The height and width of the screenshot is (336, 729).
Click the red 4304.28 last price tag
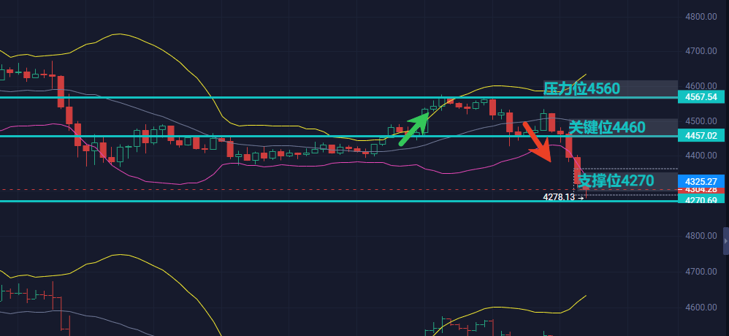[x=701, y=190]
